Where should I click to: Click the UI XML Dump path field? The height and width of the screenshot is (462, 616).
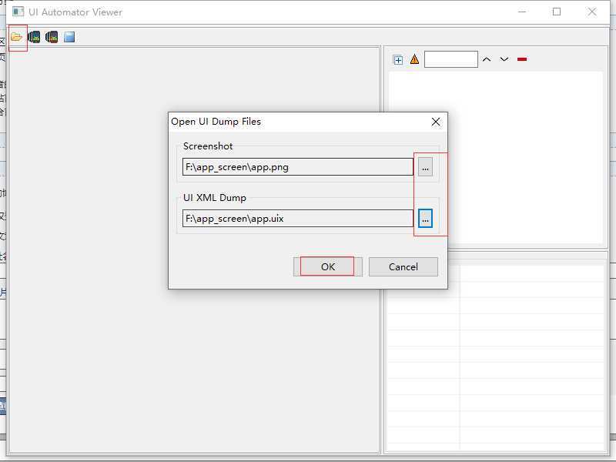(x=298, y=219)
